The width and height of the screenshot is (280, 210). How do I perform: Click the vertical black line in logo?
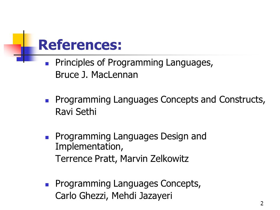pyautogui.click(x=24, y=46)
